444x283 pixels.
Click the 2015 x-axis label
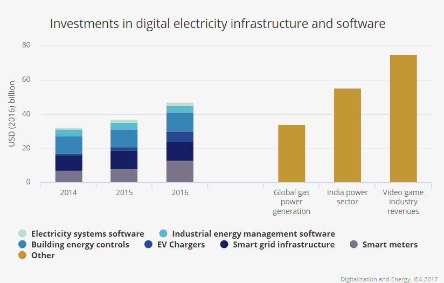[124, 192]
